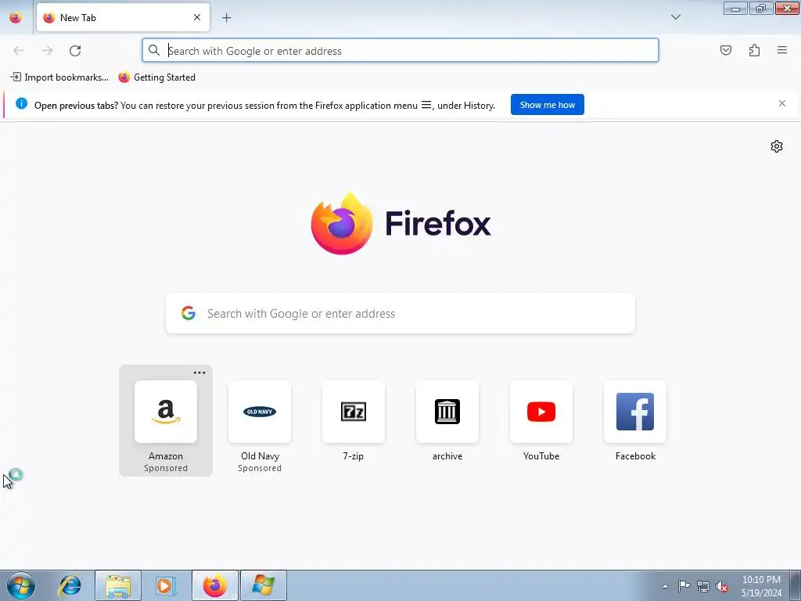This screenshot has height=601, width=801.
Task: Expand the list all tabs chevron
Action: (x=675, y=17)
